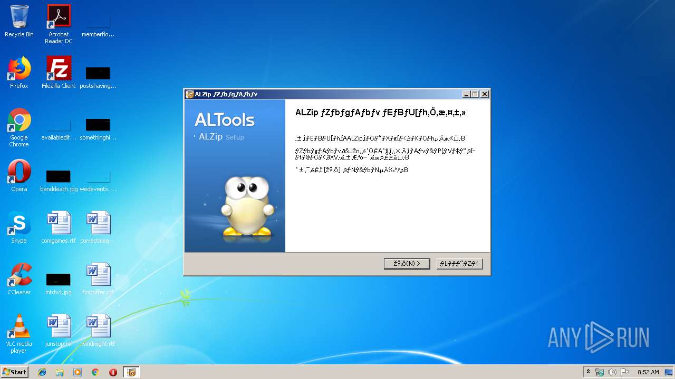This screenshot has height=379, width=675.
Task: Close the ALZip setup window
Action: (485, 94)
